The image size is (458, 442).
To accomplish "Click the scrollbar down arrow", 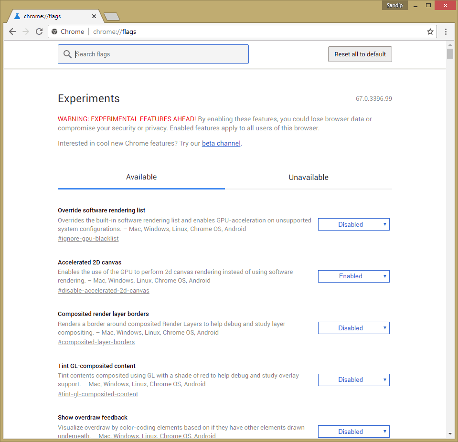I will (450, 434).
